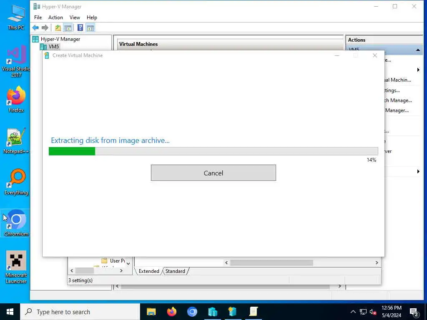
Task: Click right arrow of Hyper-V bottom scrollbar
Action: [x=339, y=286]
